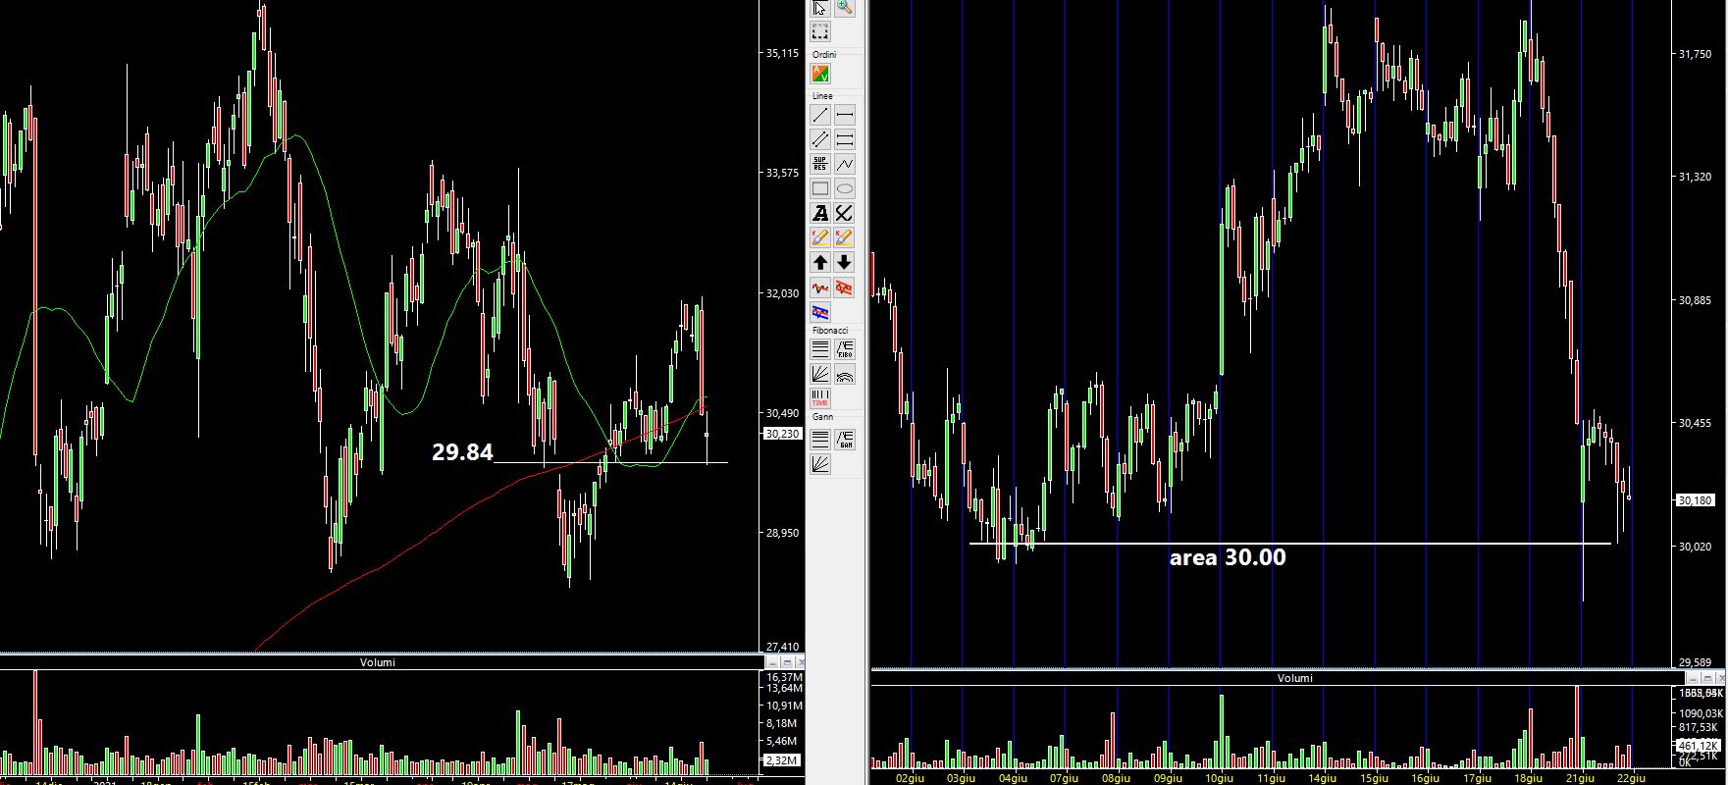This screenshot has height=785, width=1728.
Task: Click the 31,750 price axis label
Action: click(x=1696, y=54)
